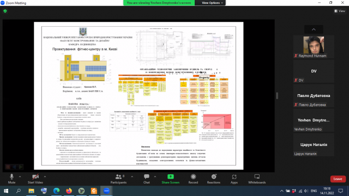Viewport: 349px width, 196px height.
Task: Open the volume control in tray
Action: click(x=306, y=191)
